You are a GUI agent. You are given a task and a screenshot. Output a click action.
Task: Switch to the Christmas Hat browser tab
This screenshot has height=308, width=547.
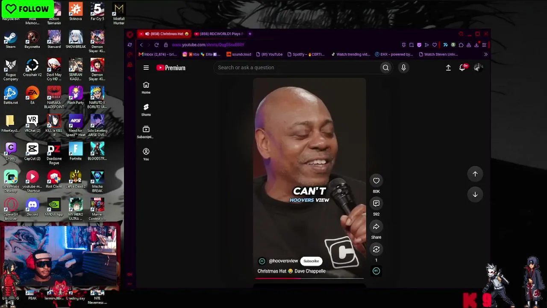[x=165, y=34]
